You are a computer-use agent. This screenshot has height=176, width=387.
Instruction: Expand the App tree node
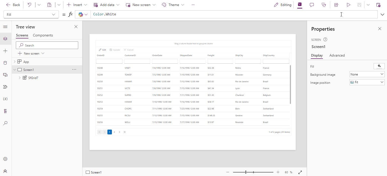[15, 62]
